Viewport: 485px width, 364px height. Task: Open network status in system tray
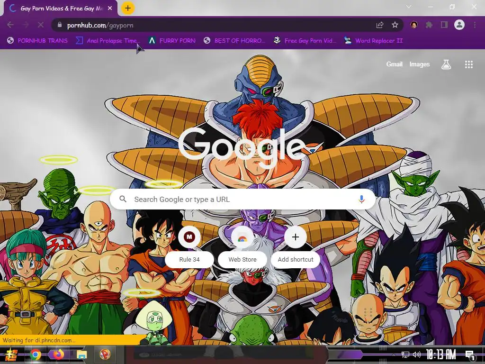[405, 355]
